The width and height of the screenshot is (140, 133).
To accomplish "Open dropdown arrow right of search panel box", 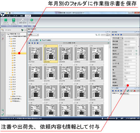I will [110, 35].
